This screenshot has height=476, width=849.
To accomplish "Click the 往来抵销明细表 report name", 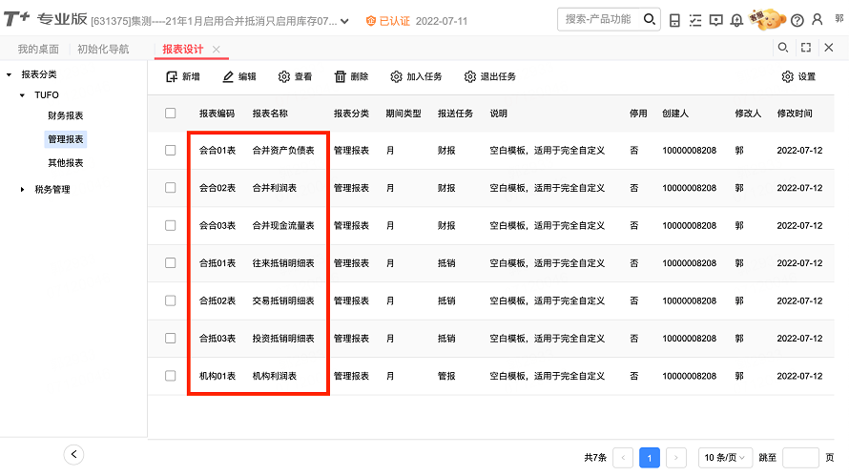I will tap(283, 262).
